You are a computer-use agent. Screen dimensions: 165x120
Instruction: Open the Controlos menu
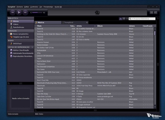[34, 7]
